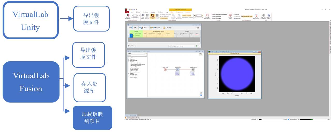This screenshot has height=132, width=333.
Task: Open the Messages bottom tab
Action: click(x=128, y=118)
